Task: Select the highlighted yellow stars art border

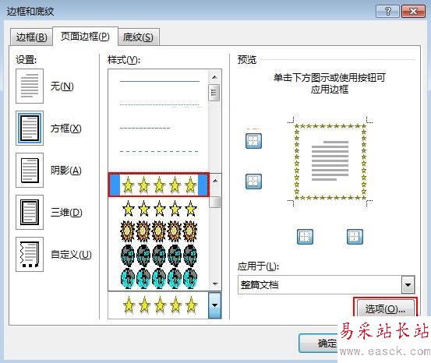Action: coord(159,185)
